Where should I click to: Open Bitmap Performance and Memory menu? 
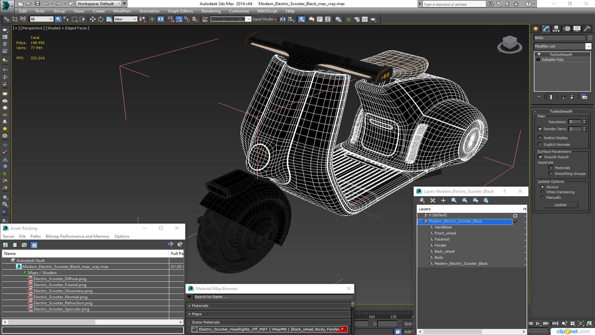click(x=77, y=236)
